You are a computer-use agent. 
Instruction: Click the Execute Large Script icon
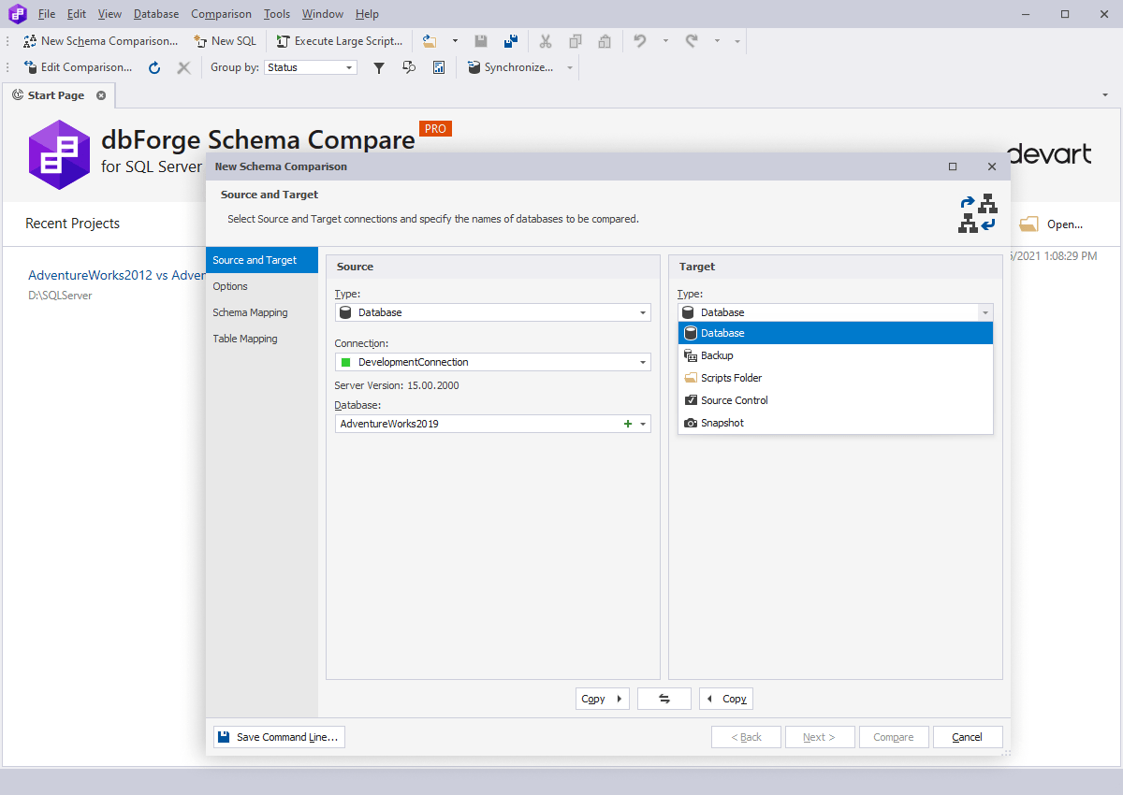pos(284,41)
